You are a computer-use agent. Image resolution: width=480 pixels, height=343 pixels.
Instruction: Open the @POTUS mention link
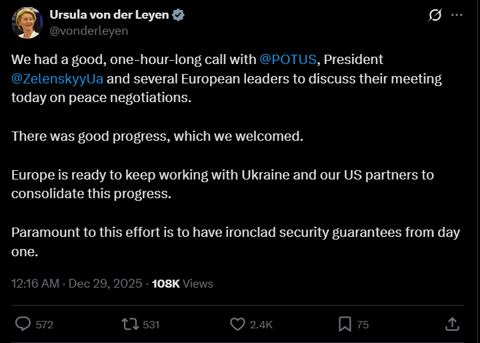pyautogui.click(x=289, y=60)
